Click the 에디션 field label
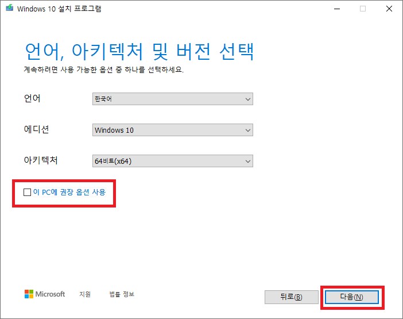Viewport: 403px width, 319px height. (36, 129)
